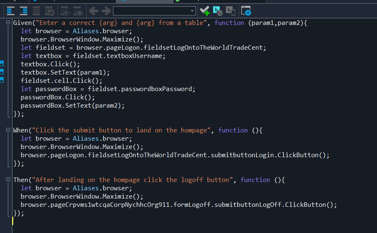The width and height of the screenshot is (377, 233).
Task: Click the back navigation arrow
Action: [x=93, y=11]
